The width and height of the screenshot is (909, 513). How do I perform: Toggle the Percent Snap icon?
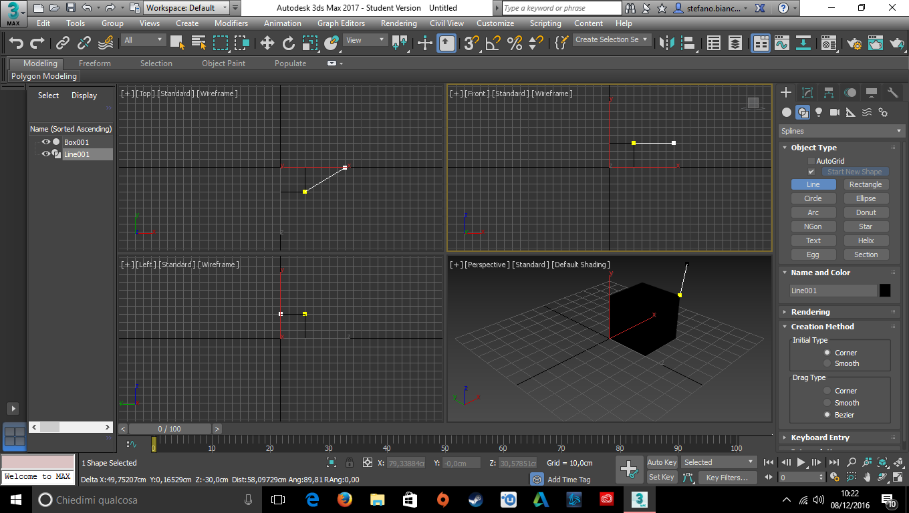pos(515,43)
